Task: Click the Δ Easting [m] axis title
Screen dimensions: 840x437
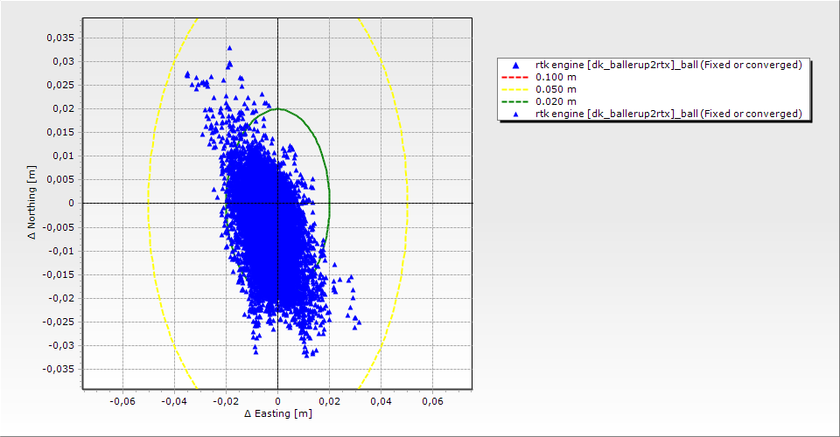Action: 278,413
